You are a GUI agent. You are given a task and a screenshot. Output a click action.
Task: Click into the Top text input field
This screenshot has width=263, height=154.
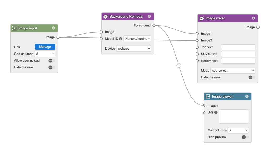(238, 47)
